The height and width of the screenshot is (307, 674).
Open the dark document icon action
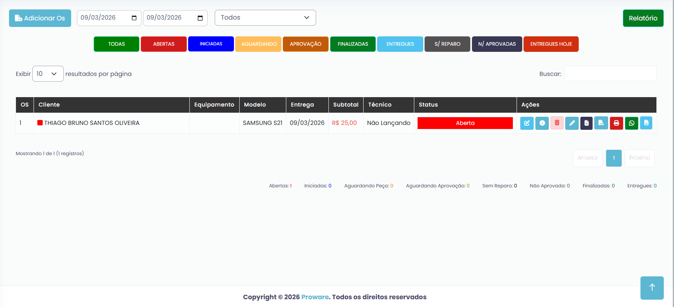coord(586,123)
